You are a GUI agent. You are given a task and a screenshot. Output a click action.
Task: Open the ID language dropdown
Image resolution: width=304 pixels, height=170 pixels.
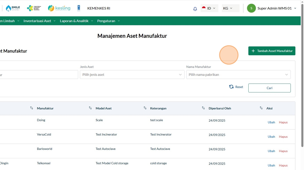209,8
